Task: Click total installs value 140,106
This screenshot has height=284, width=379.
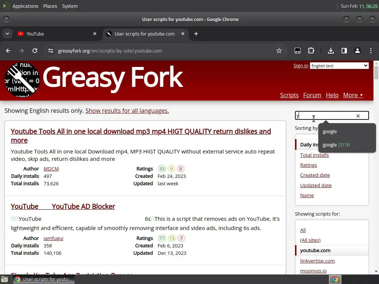Action: tap(53, 253)
